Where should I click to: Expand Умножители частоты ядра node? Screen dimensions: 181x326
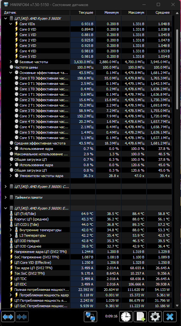point(11,176)
